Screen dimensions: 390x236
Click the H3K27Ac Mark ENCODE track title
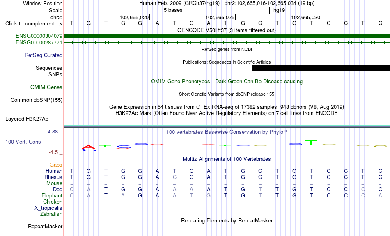(227, 113)
